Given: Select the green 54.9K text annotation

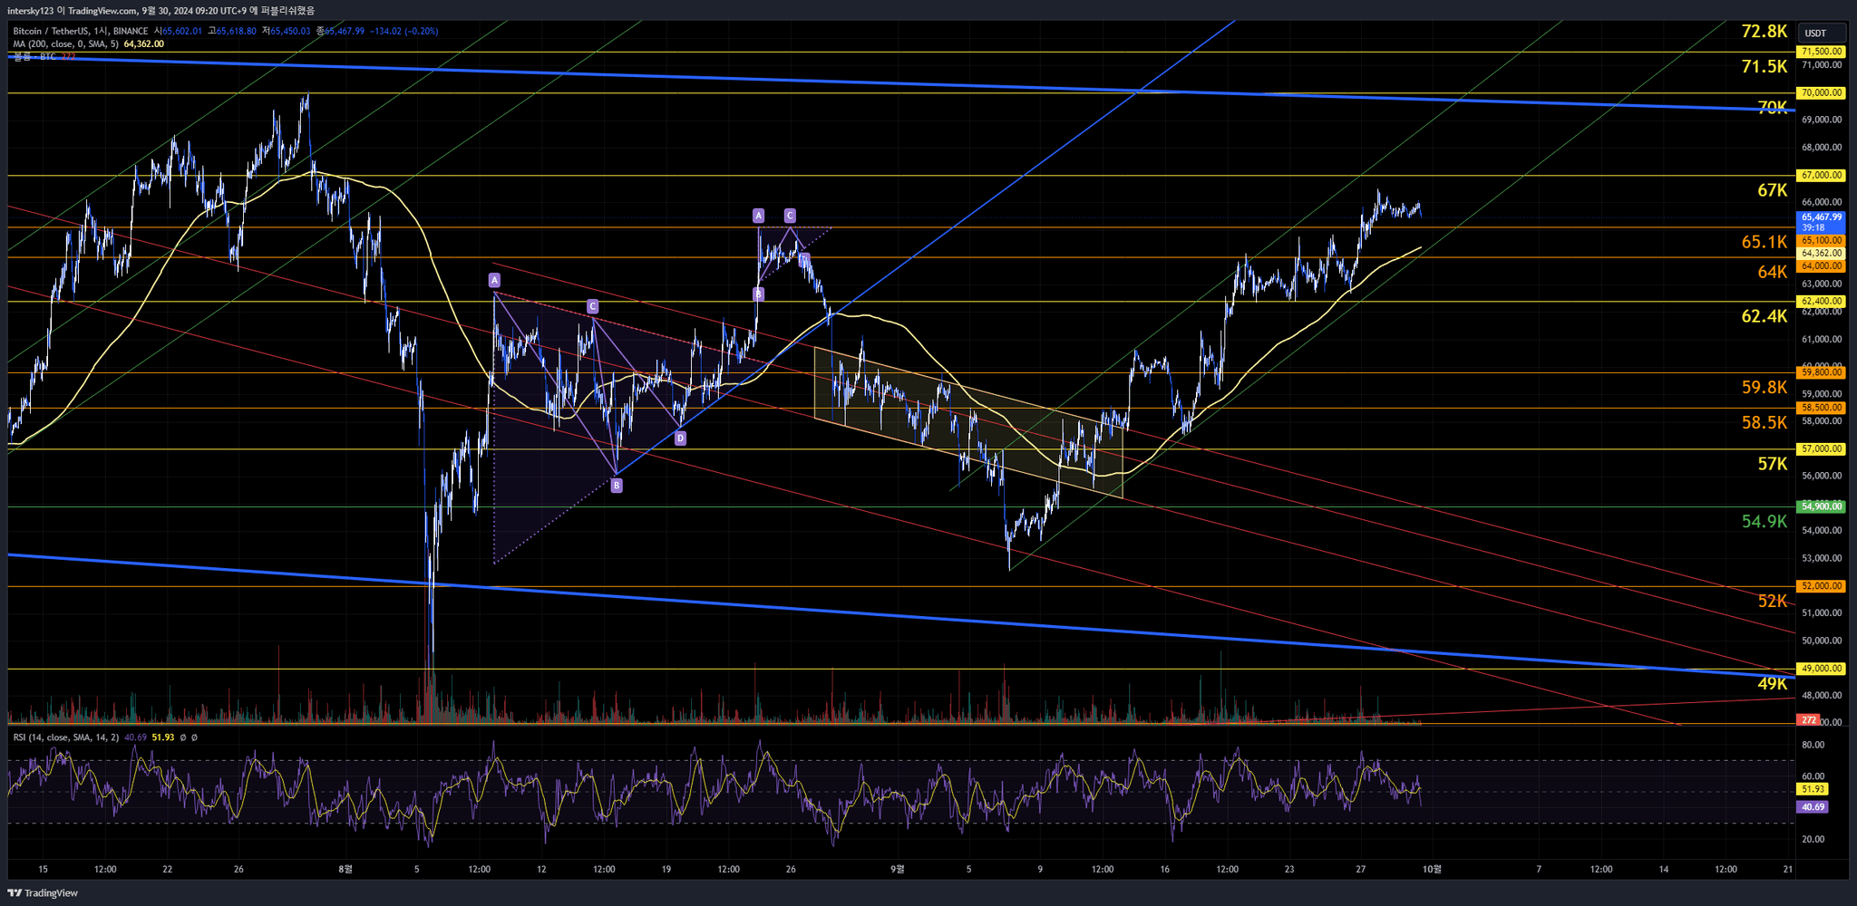Looking at the screenshot, I should pyautogui.click(x=1764, y=521).
